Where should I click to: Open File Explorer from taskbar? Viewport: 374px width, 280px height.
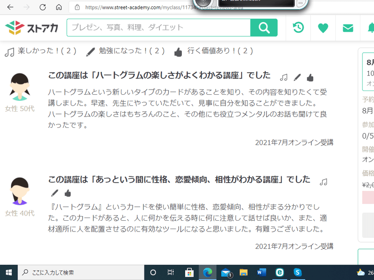tap(244, 273)
